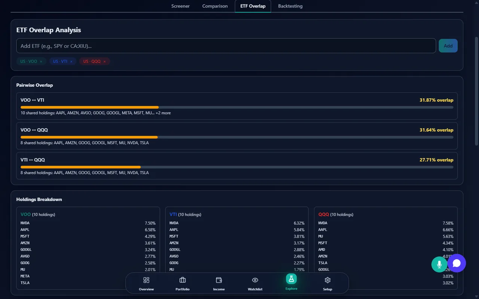The width and height of the screenshot is (479, 299).
Task: Select the ETF Overlap tab
Action: pos(253,6)
